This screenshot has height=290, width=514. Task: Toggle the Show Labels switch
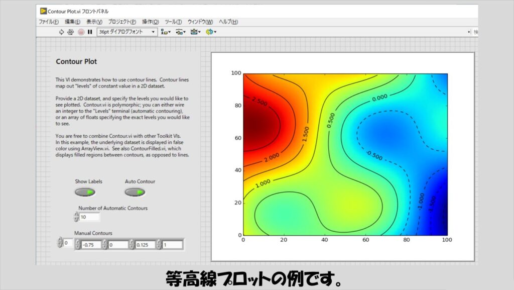(84, 192)
